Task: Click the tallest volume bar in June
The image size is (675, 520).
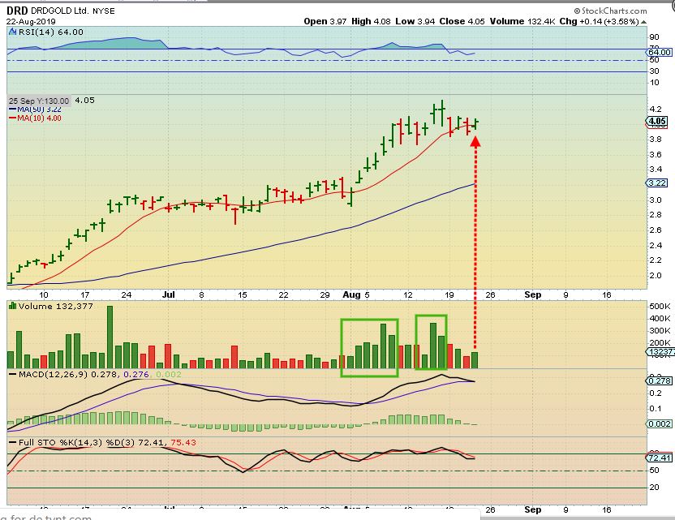Action: click(x=110, y=337)
